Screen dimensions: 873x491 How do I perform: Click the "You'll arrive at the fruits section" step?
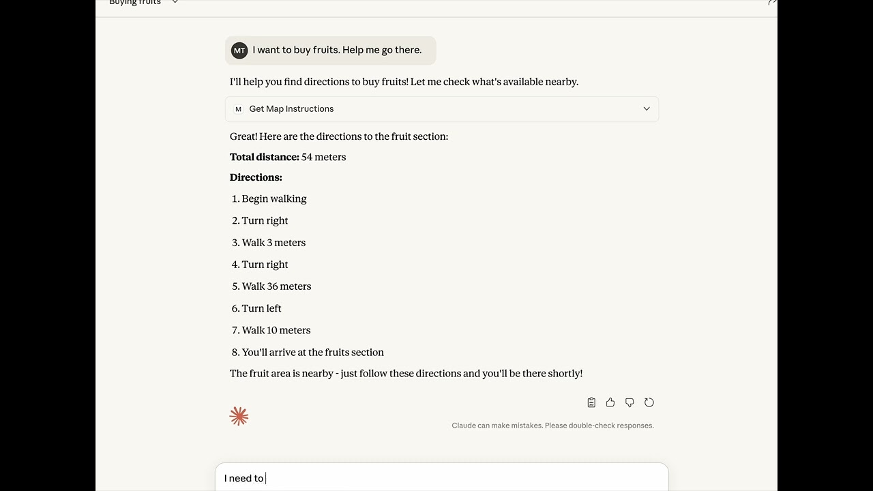pyautogui.click(x=312, y=353)
